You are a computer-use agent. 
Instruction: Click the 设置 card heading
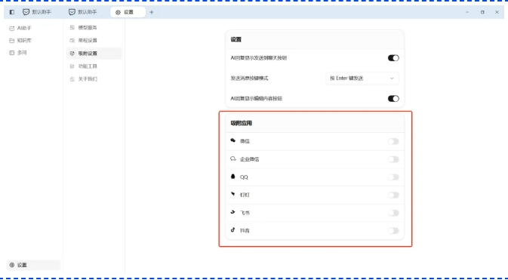tap(236, 39)
